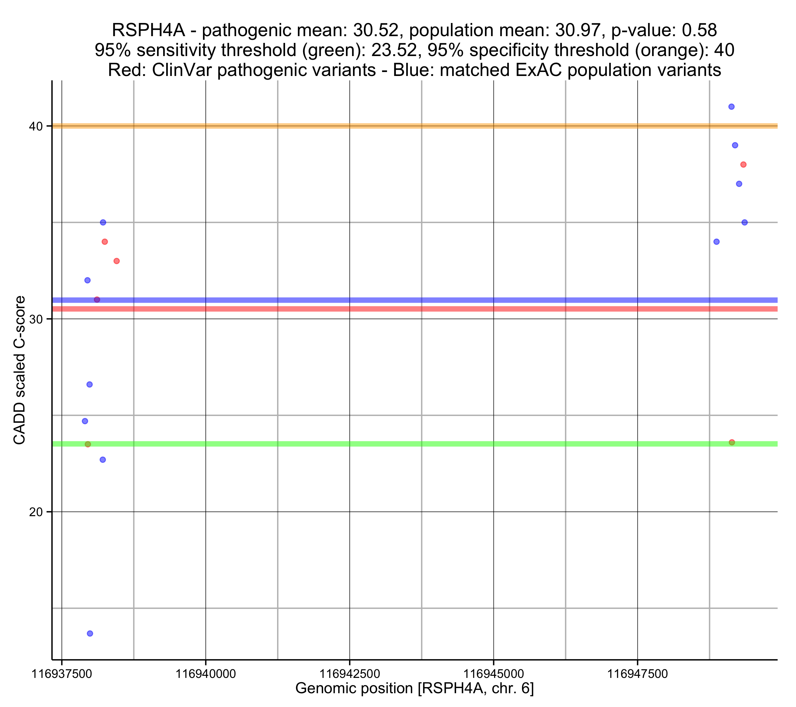This screenshot has height=707, width=796.
Task: Click the right blue point on the 35 gridline
Action: [745, 222]
